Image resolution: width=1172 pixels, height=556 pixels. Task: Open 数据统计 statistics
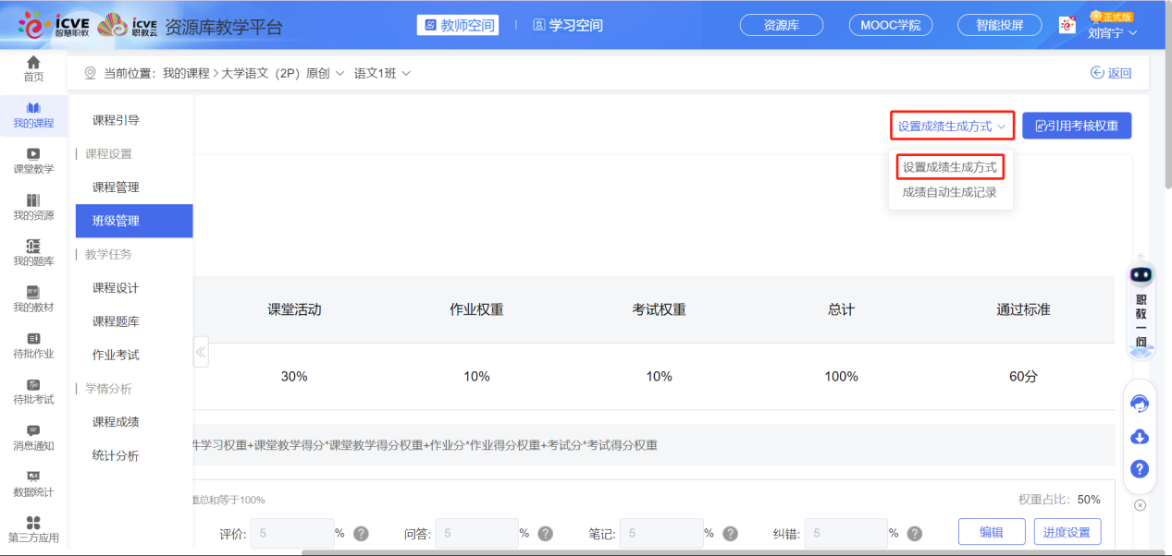[x=33, y=481]
